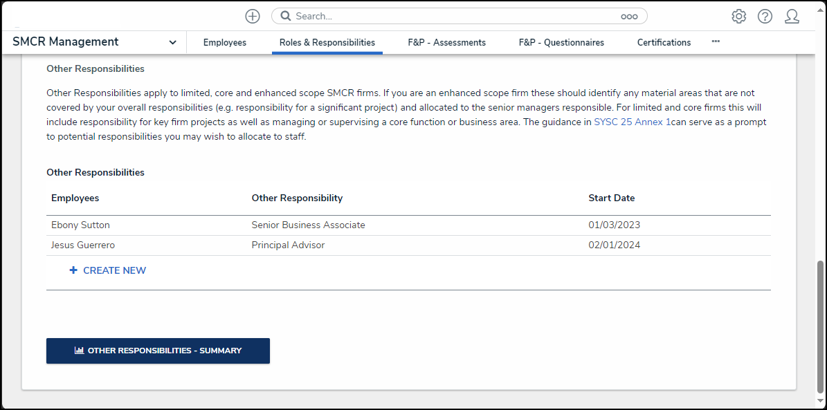Open the Certifications tab
The image size is (827, 410).
[664, 42]
